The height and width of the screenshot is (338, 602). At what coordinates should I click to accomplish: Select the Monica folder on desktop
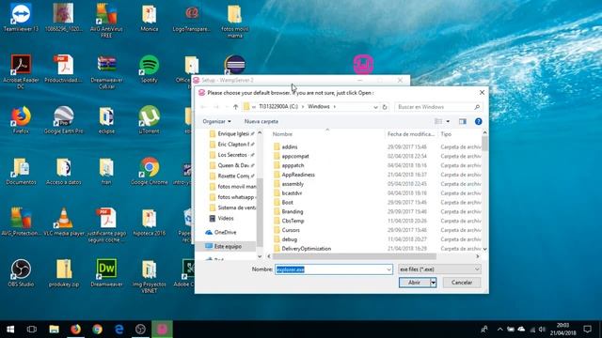point(149,17)
